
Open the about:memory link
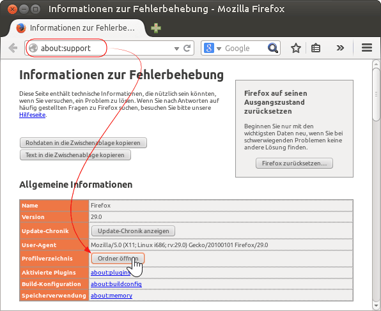(111, 296)
